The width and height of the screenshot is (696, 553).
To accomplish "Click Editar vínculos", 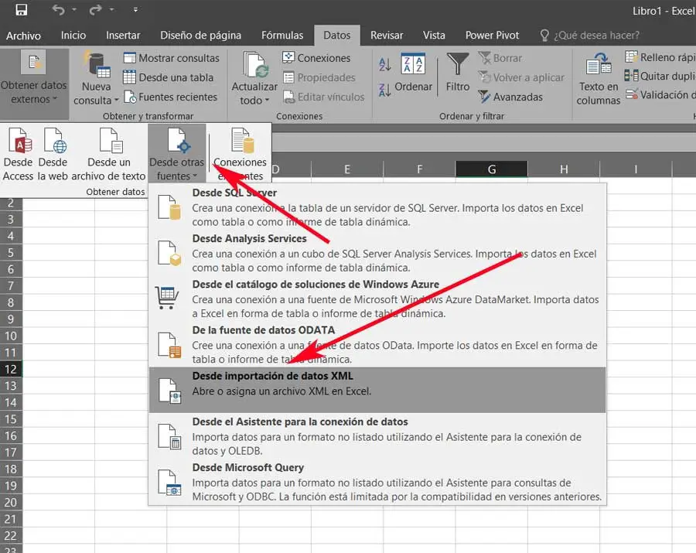I will pos(323,97).
